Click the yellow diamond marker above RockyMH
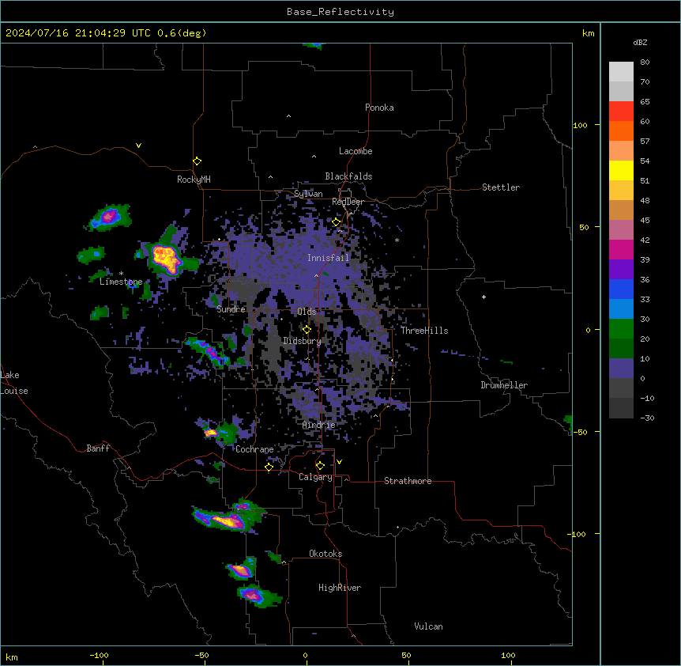Viewport: 681px width, 666px height. (x=198, y=161)
